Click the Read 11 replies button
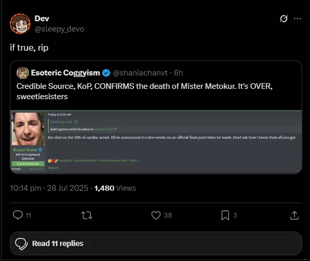The image size is (310, 261). (x=156, y=243)
